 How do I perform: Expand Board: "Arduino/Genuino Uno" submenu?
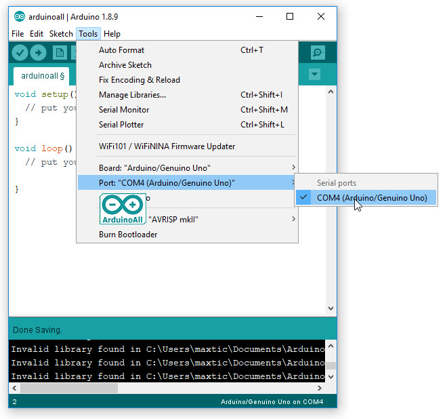pyautogui.click(x=188, y=168)
